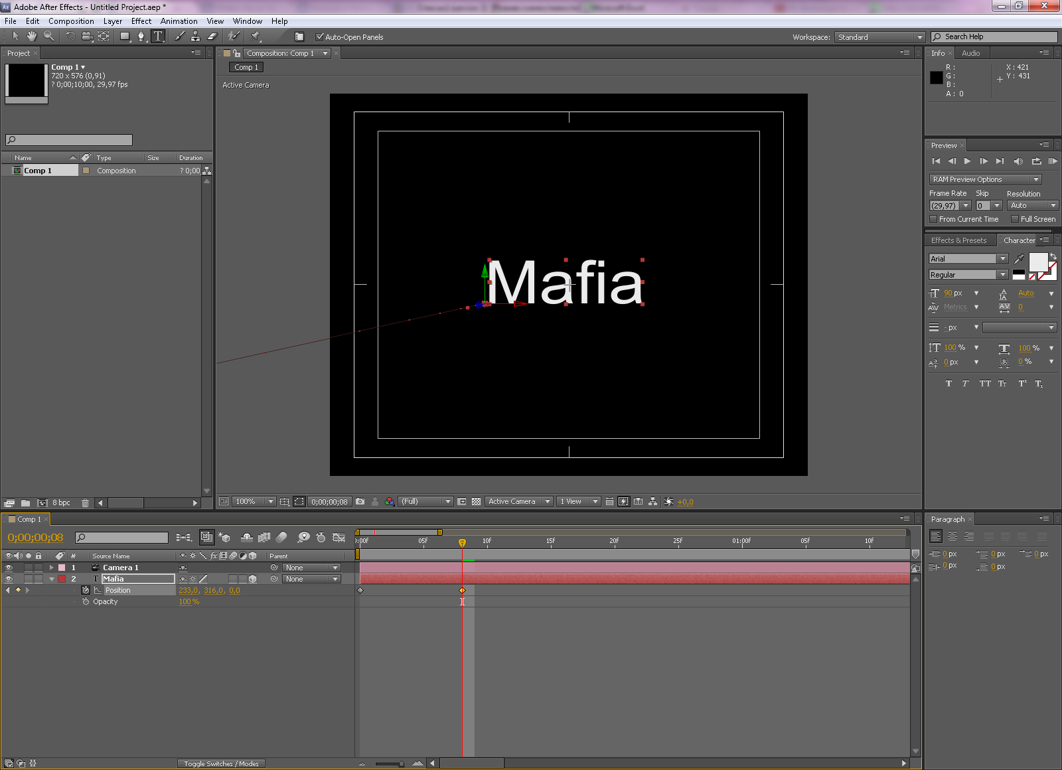The height and width of the screenshot is (770, 1062).
Task: Open the Layer menu
Action: (x=112, y=21)
